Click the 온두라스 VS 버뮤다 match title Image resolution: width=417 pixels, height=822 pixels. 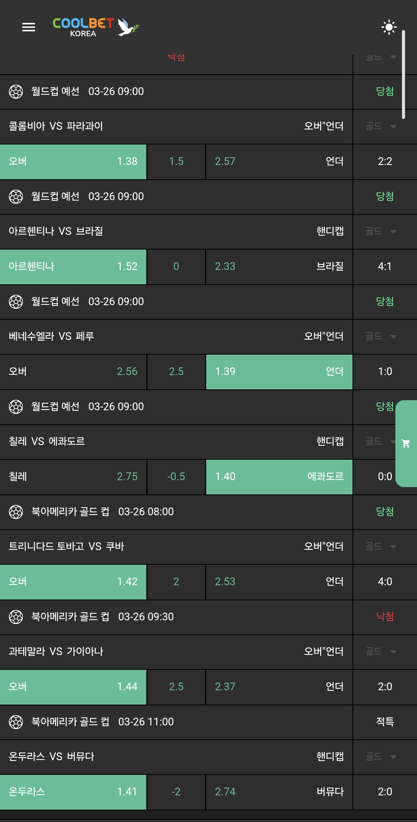coord(51,757)
